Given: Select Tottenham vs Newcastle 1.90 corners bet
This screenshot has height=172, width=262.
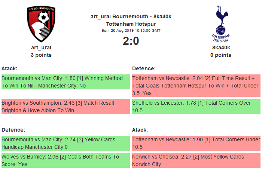Looking at the screenshot, I should (196, 143).
